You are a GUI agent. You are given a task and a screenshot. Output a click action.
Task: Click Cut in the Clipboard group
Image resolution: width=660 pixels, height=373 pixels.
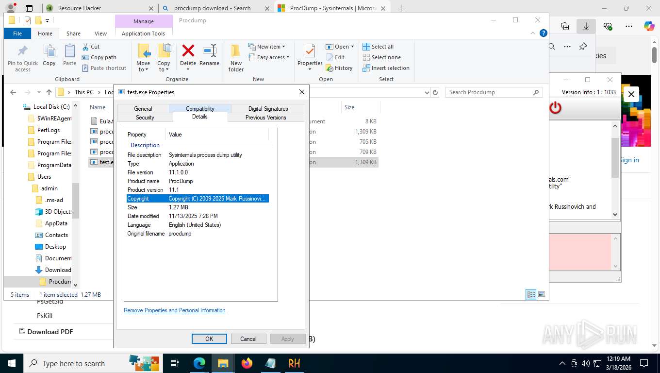coord(91,47)
